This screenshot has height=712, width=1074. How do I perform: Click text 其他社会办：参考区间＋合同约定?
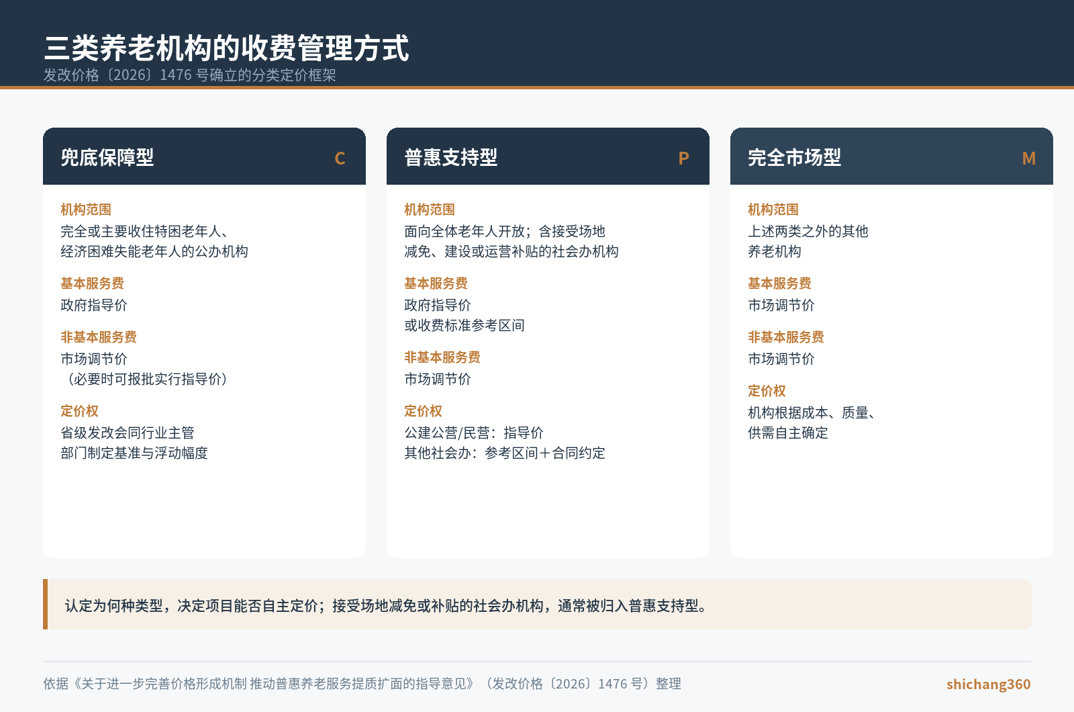[505, 453]
